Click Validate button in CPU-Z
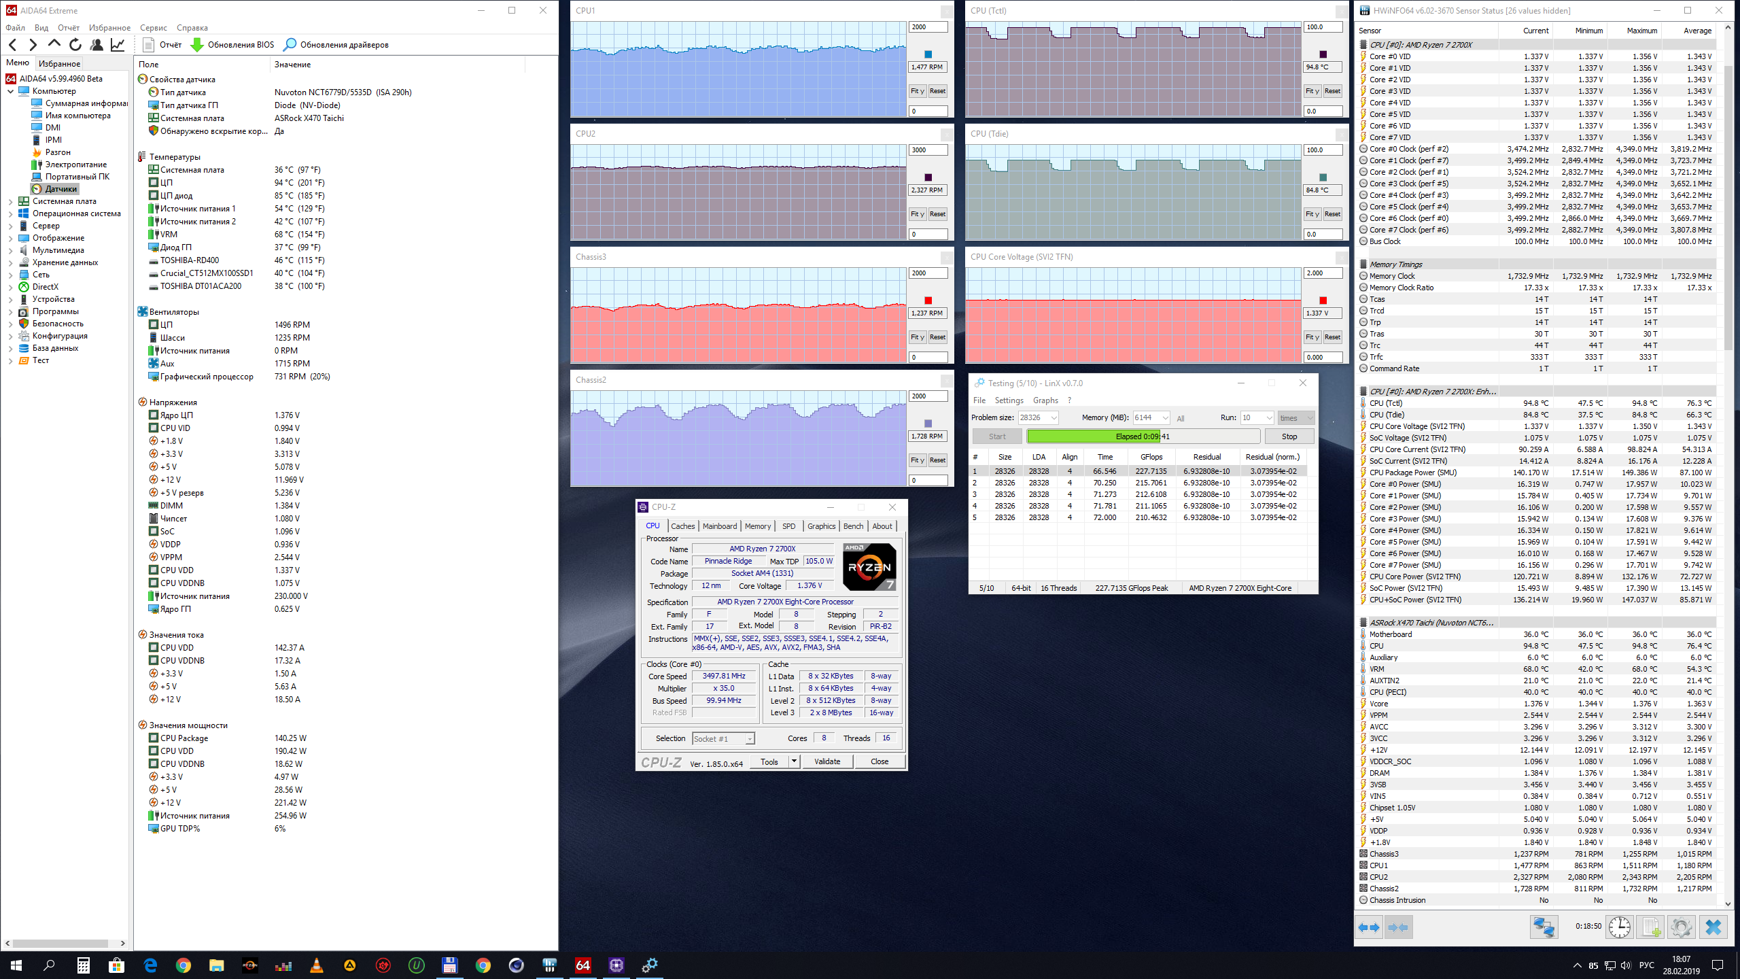 tap(827, 761)
